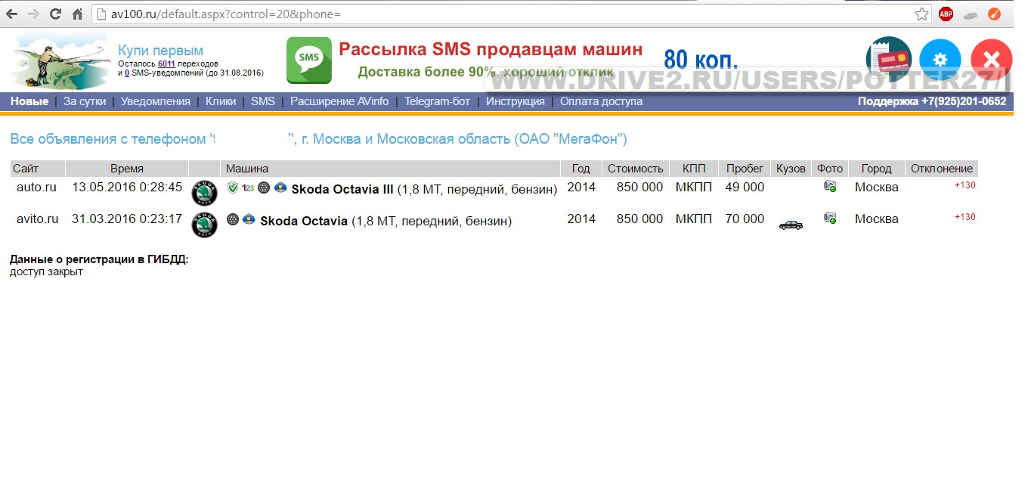Open the Telegram-бот menu item
This screenshot has width=1028, height=490.
point(437,101)
